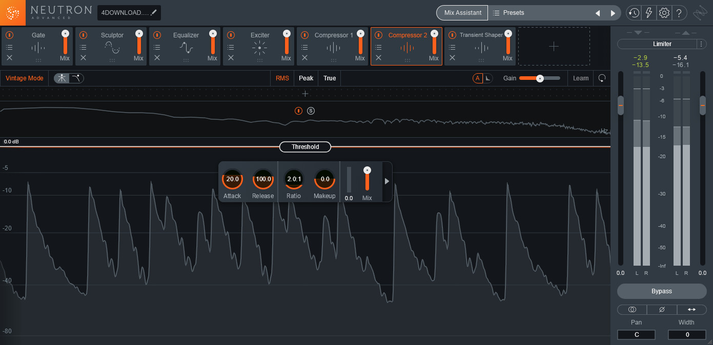Remove the Compressor 2 module with X

[x=378, y=58]
